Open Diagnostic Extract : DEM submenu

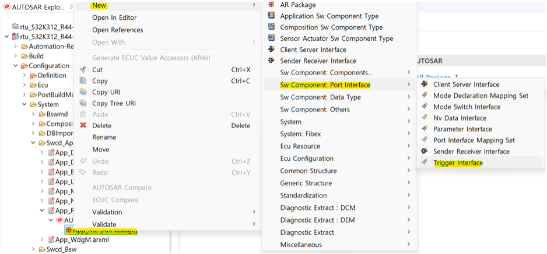tap(339, 220)
